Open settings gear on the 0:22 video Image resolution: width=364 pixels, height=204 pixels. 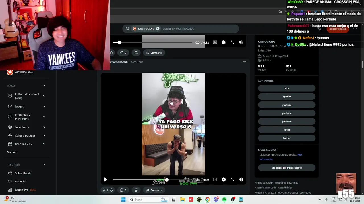coord(224,42)
